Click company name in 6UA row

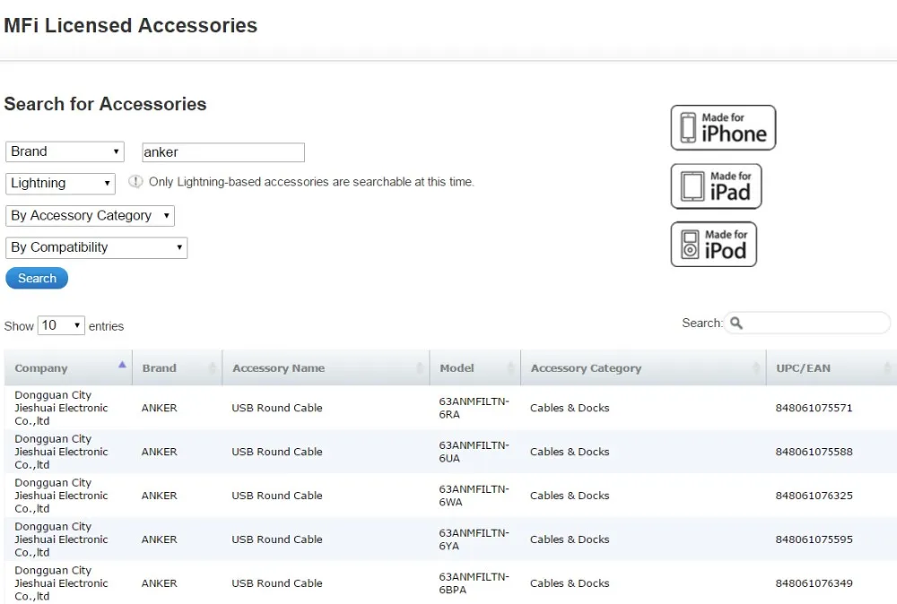(x=61, y=452)
